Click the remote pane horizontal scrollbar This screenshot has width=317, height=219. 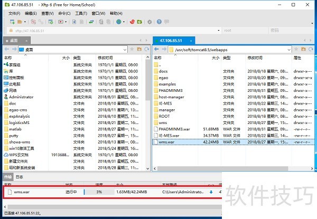tap(222, 168)
